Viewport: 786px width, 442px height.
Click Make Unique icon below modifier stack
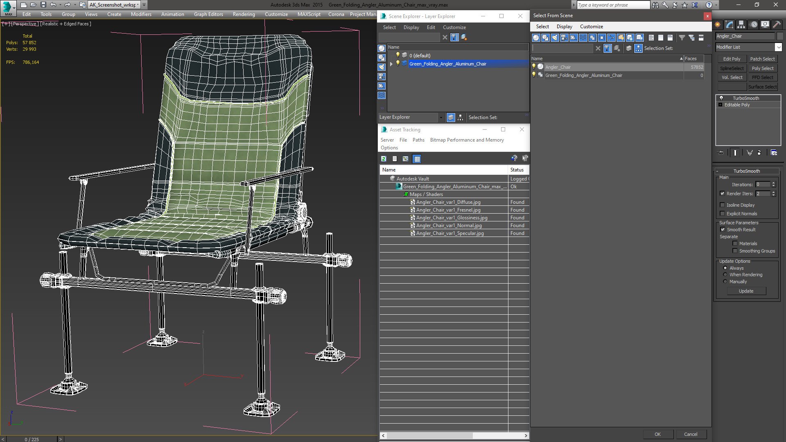[x=750, y=153]
